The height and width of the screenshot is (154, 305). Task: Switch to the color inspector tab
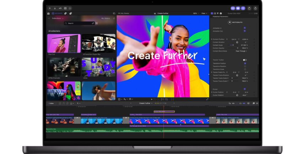[x=218, y=13]
